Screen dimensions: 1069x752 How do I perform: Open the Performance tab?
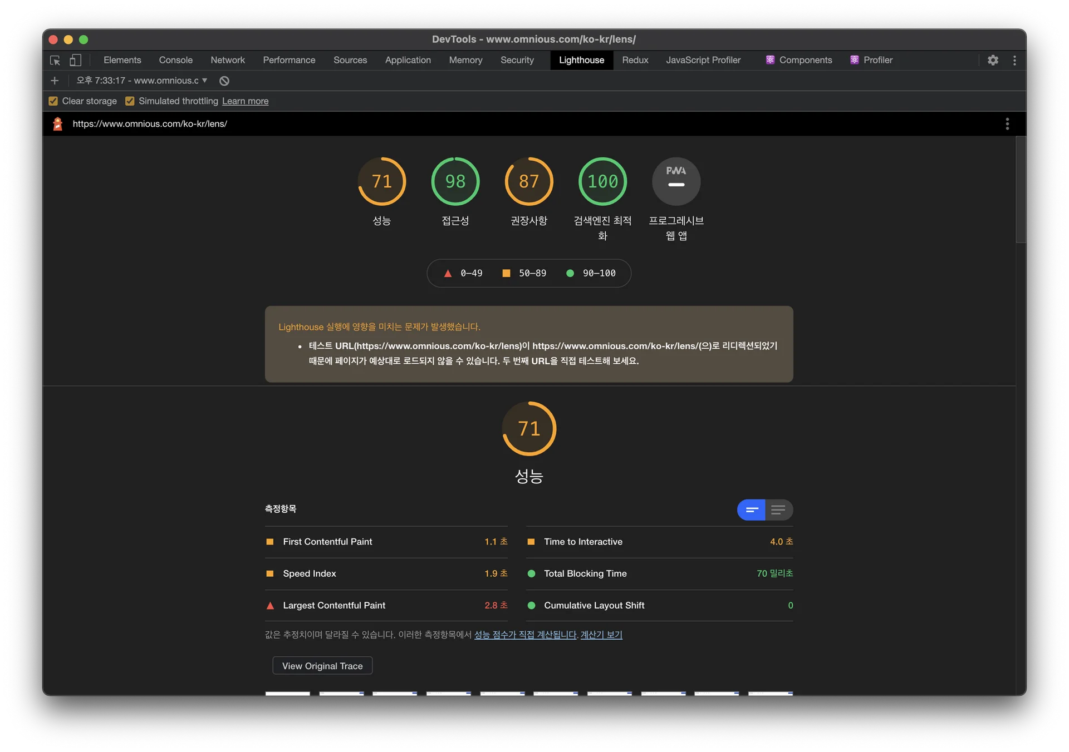289,60
